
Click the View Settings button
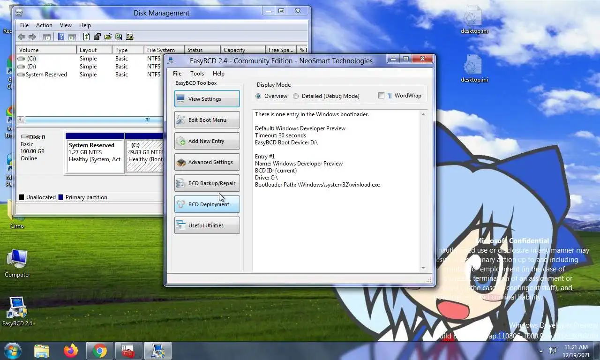click(207, 99)
